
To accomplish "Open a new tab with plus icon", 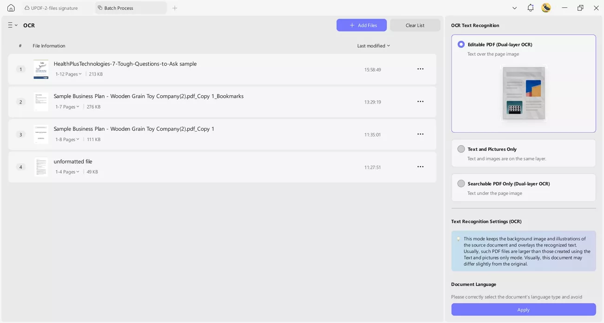I will [x=175, y=8].
